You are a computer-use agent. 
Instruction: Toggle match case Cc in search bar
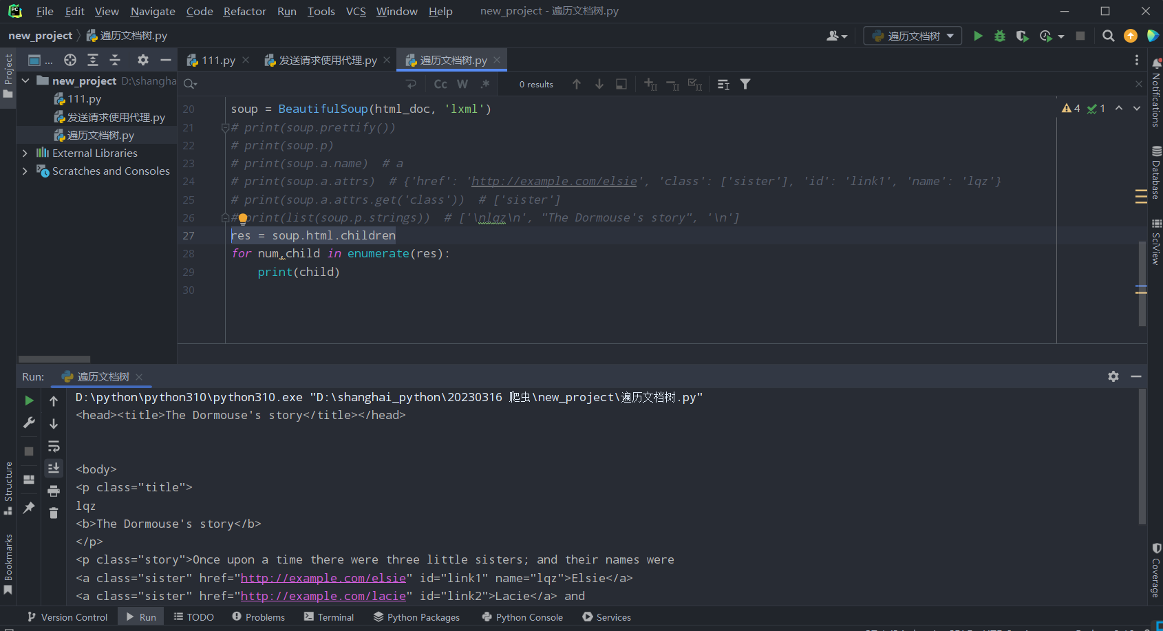pyautogui.click(x=440, y=84)
